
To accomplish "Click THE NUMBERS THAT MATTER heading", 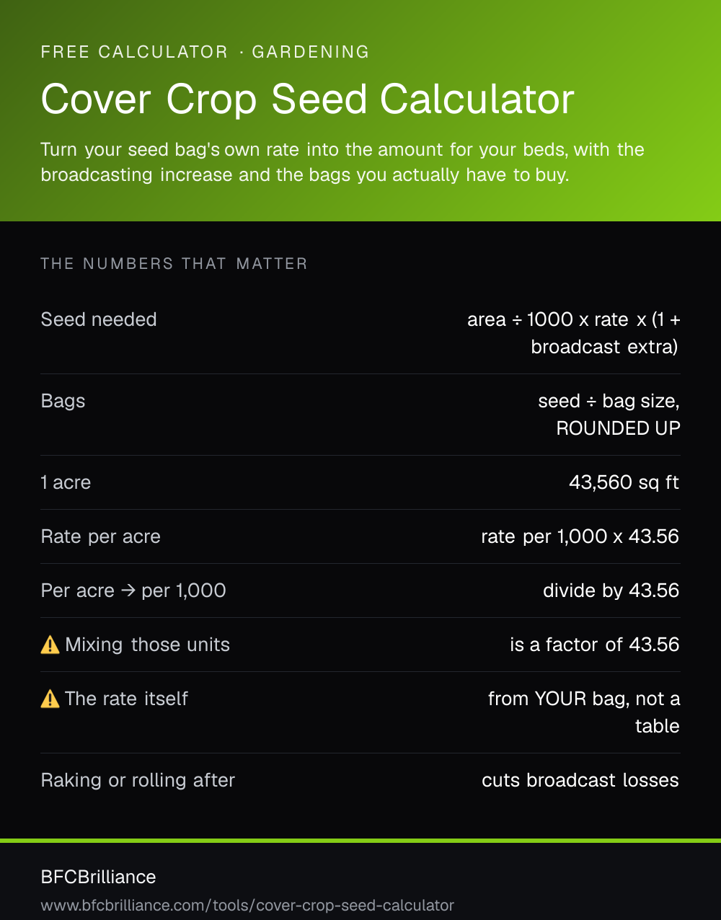I will click(x=174, y=264).
